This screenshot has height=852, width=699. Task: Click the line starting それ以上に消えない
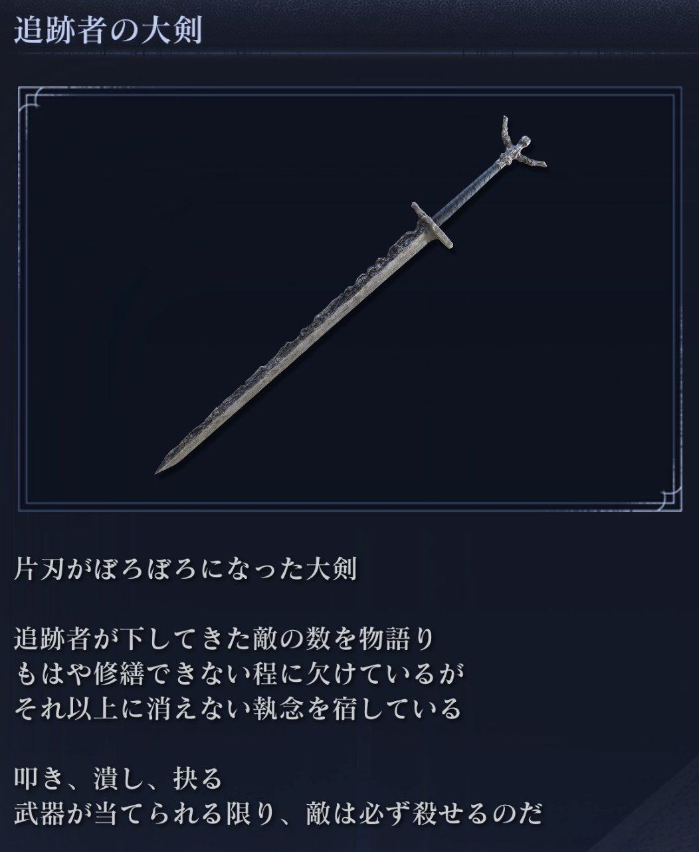tap(237, 709)
